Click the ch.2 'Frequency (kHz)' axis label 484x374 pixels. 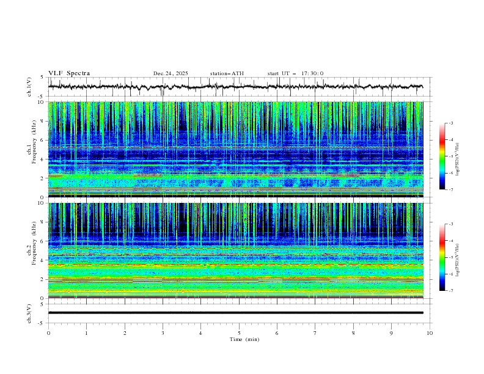[34, 243]
